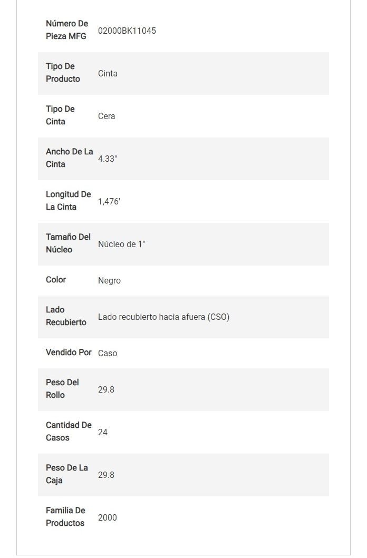Click the "Lado Recubierto" label

click(66, 316)
